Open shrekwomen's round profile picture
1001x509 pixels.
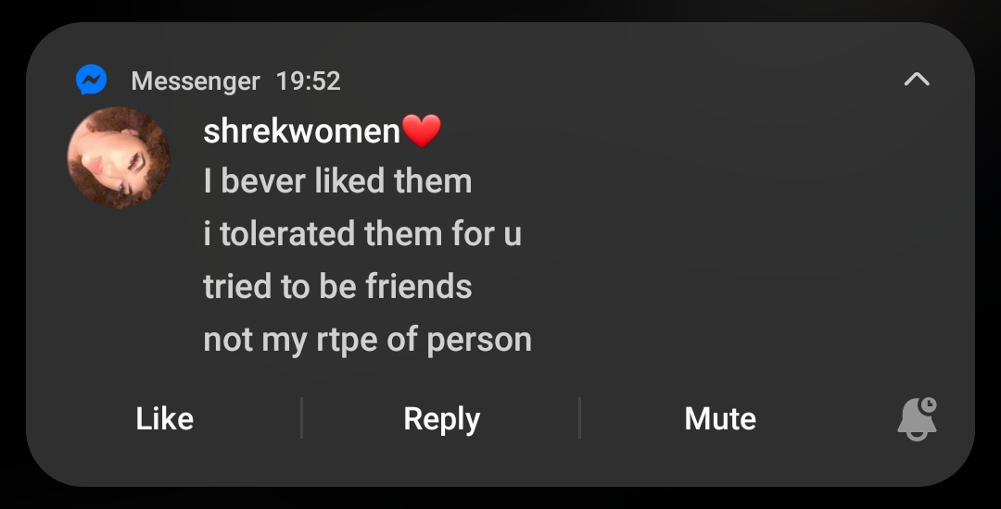click(119, 158)
